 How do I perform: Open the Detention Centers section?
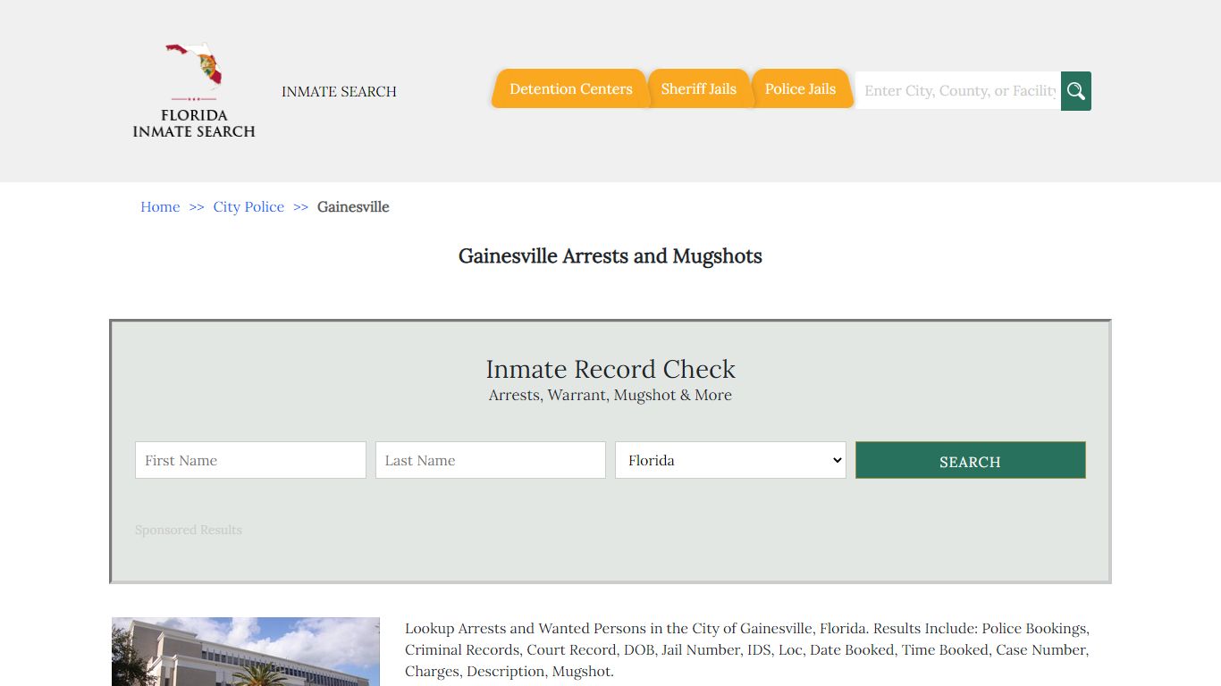click(570, 88)
